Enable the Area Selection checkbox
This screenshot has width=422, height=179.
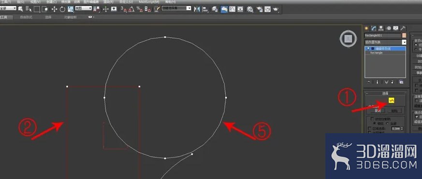tap(369, 128)
